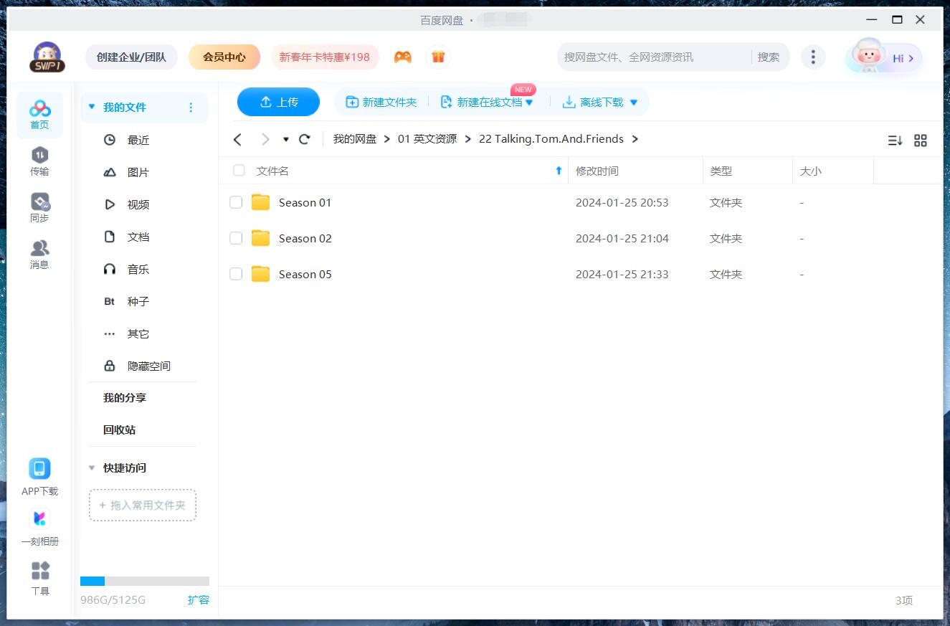Go to 回收站 recycle bin
Viewport: 950px width, 626px height.
point(119,430)
